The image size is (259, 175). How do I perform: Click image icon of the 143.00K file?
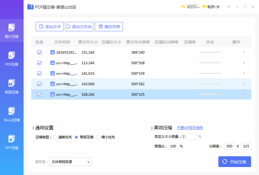pos(52,84)
